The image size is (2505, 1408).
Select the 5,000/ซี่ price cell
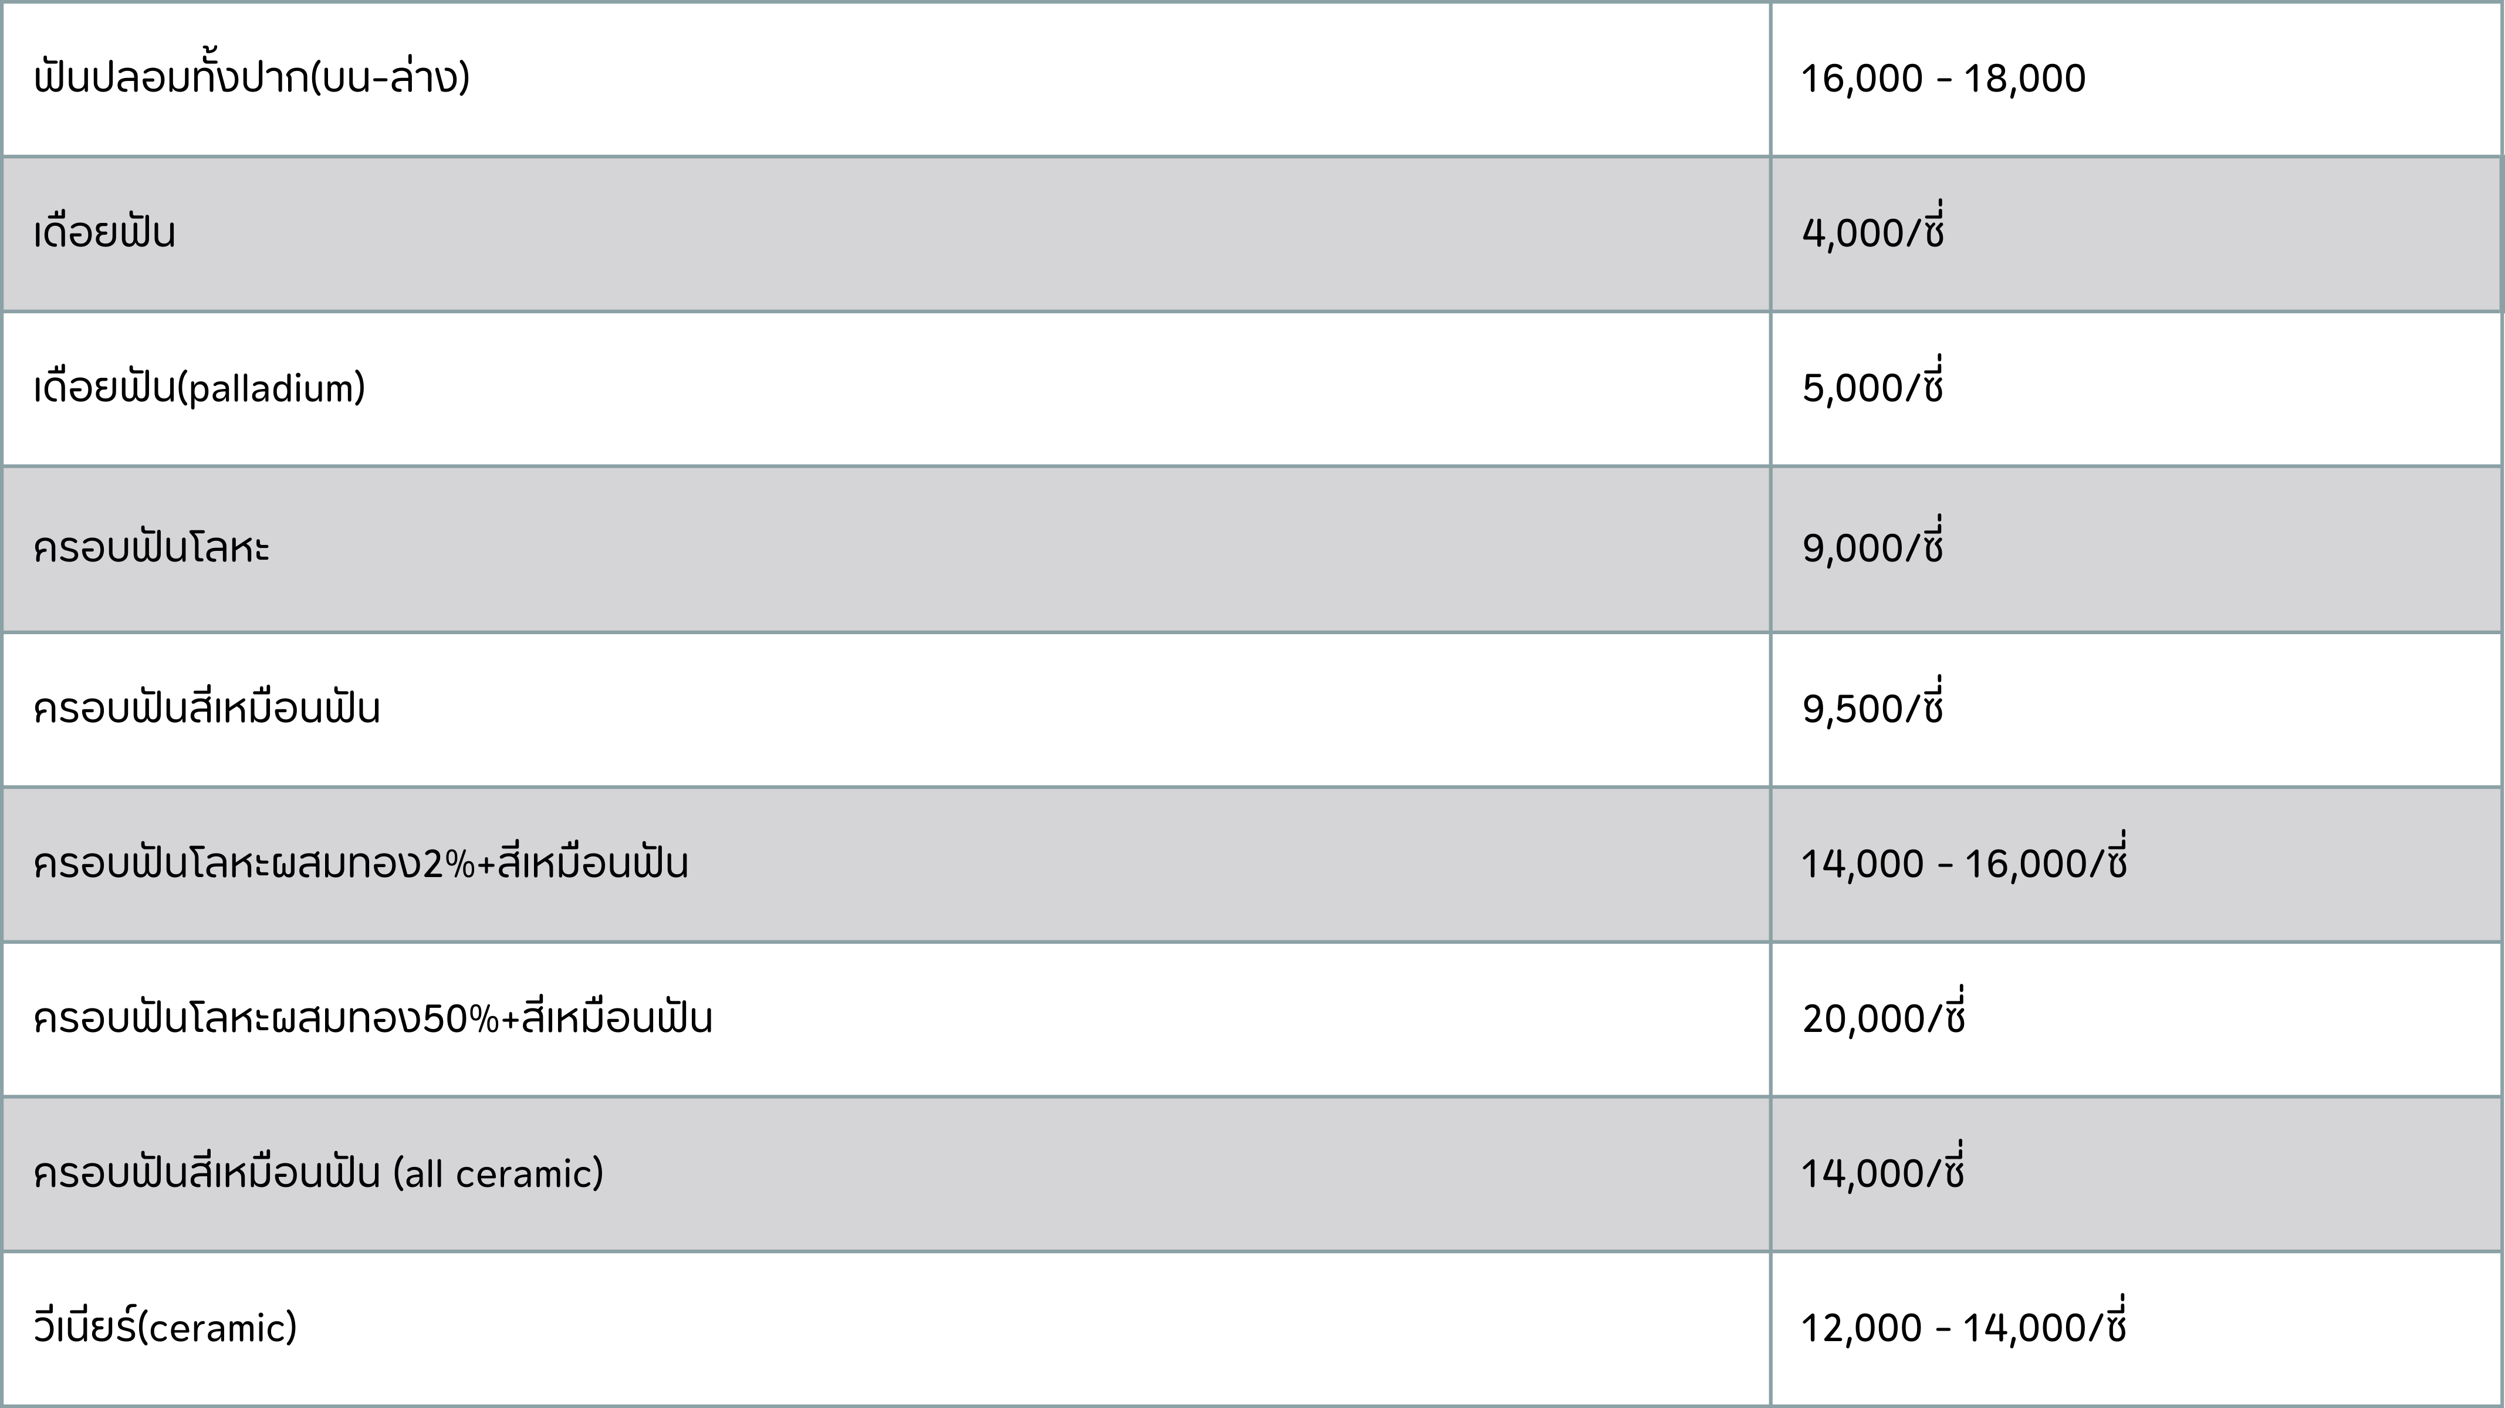1872,389
